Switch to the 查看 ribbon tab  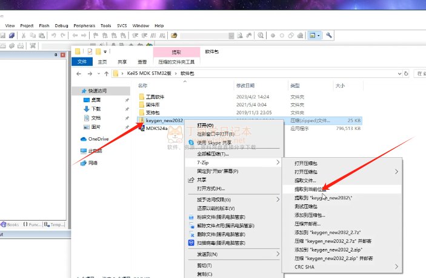(x=142, y=62)
